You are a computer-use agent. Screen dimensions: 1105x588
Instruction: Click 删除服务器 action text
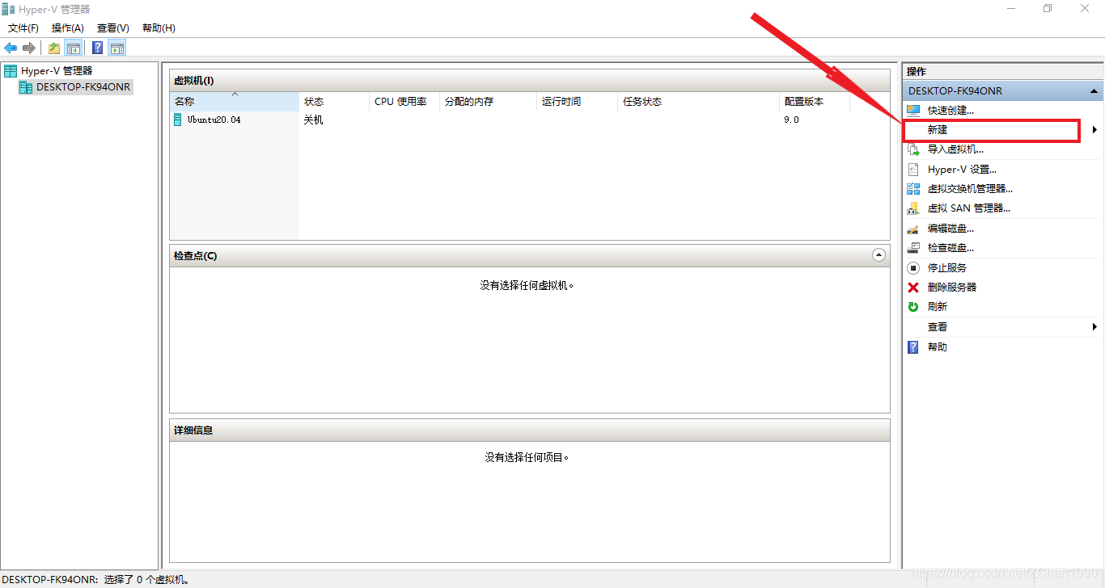952,288
